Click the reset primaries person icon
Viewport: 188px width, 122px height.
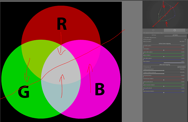point(185,39)
